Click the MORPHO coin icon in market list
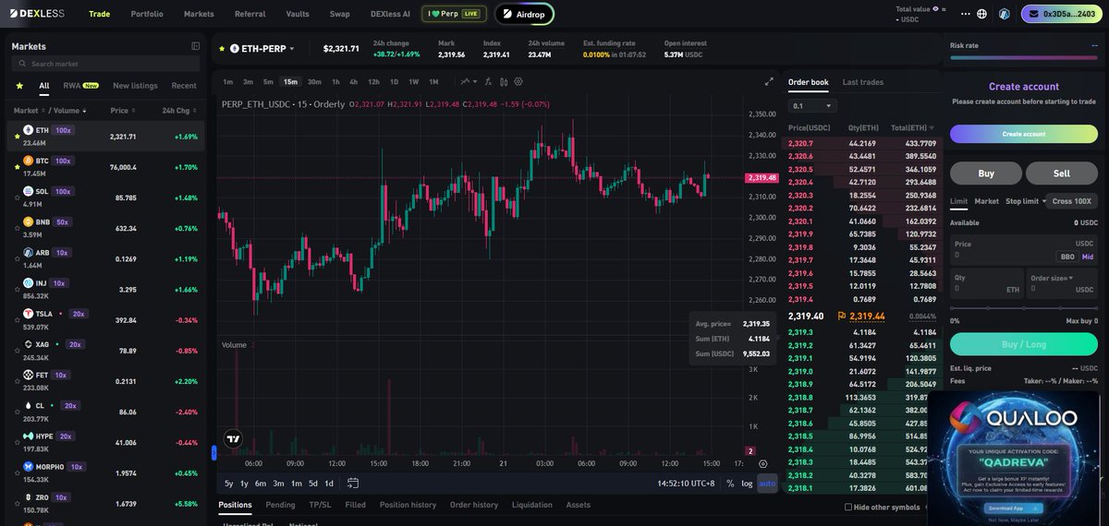The height and width of the screenshot is (526, 1109). point(29,466)
